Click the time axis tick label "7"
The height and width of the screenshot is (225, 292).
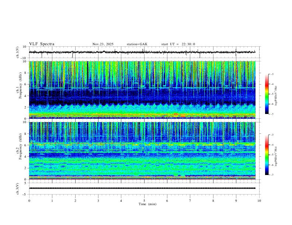[x=190, y=201]
